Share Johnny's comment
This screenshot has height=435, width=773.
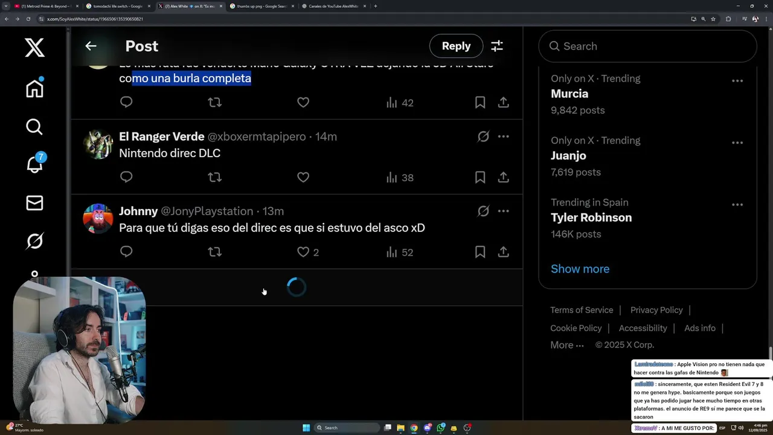[503, 251]
